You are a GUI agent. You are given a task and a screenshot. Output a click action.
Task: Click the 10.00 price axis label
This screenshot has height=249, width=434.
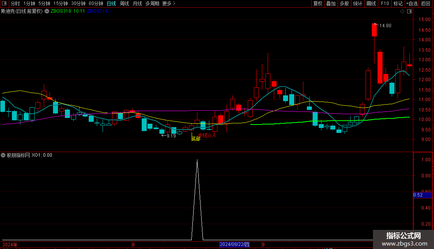click(x=424, y=120)
